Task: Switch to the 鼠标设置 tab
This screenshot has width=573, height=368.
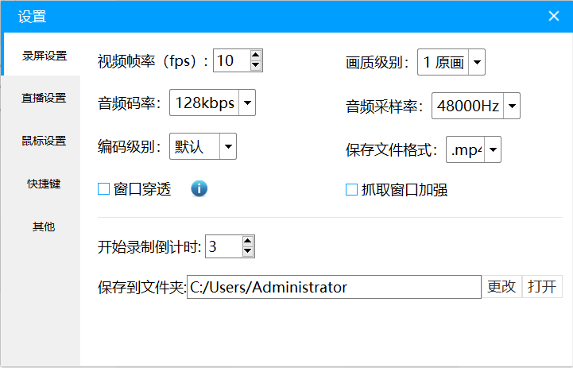Action: pos(44,141)
